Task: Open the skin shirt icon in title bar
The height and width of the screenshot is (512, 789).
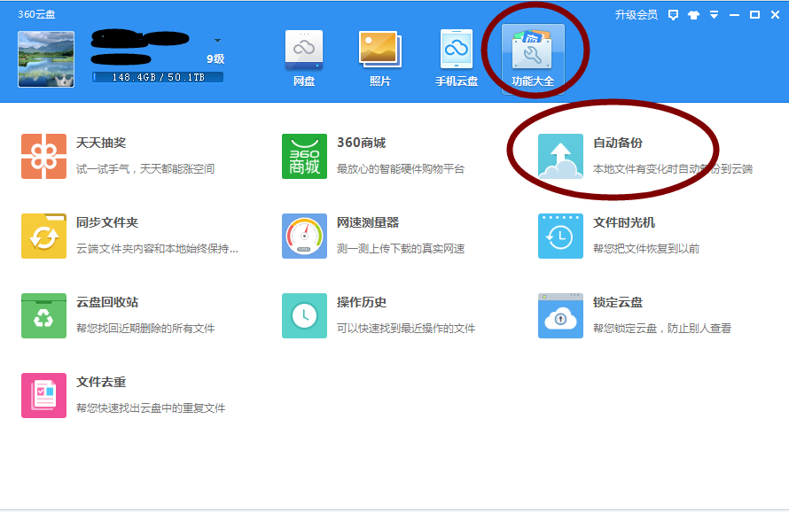Action: [x=694, y=14]
